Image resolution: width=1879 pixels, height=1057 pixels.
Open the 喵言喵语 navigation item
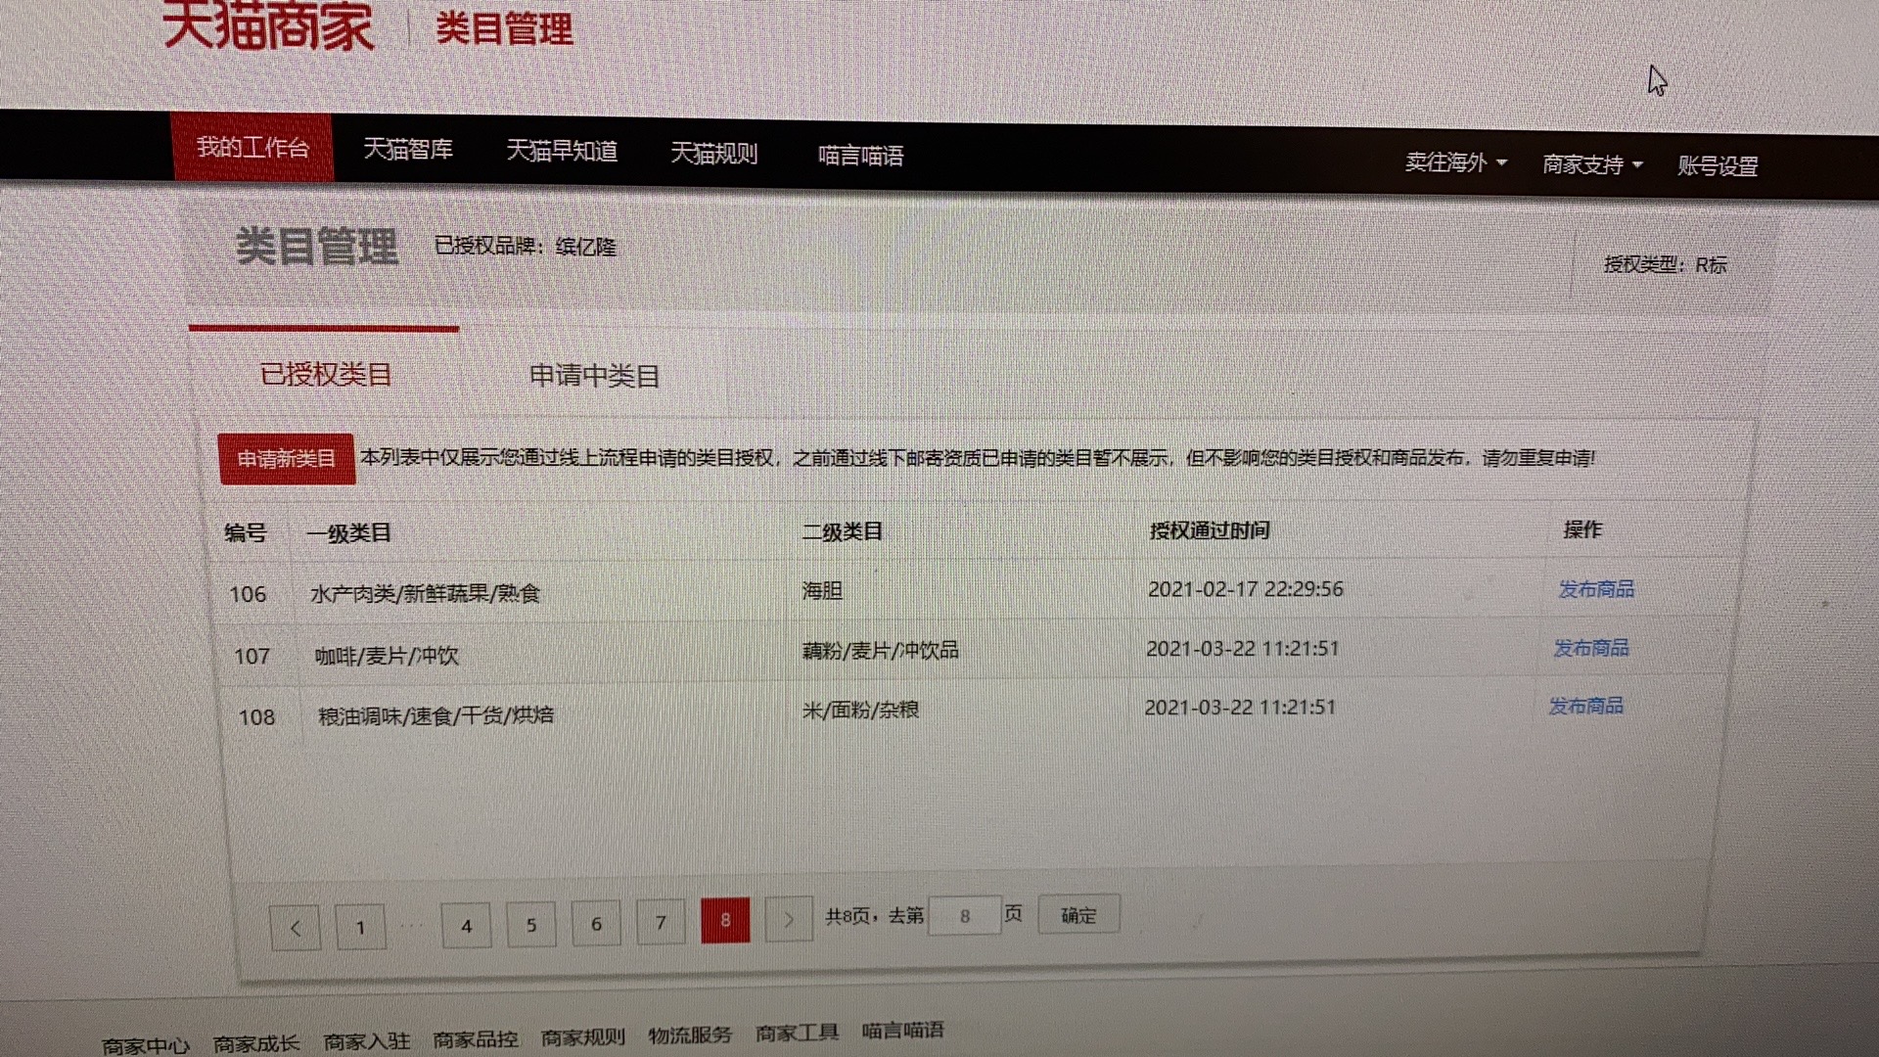[860, 156]
